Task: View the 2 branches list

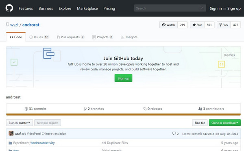Action: pyautogui.click(x=94, y=109)
